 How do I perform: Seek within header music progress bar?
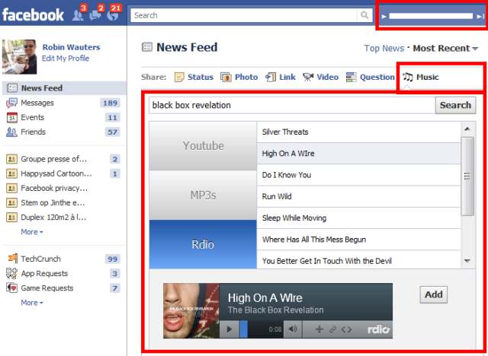(x=431, y=16)
